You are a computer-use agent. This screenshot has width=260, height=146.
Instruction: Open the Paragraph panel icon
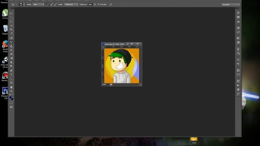[238, 64]
